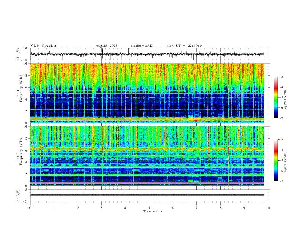The height and width of the screenshot is (233, 302).
Task: Click the "Time (min)" axis label
Action: tap(153, 211)
